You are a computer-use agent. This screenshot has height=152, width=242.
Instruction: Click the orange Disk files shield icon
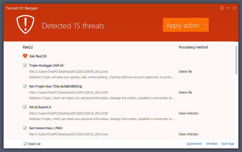(25, 56)
